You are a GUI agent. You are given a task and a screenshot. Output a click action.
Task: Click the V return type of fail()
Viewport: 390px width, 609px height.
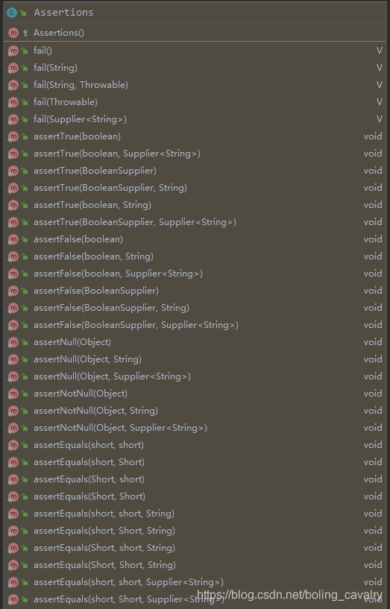point(379,51)
